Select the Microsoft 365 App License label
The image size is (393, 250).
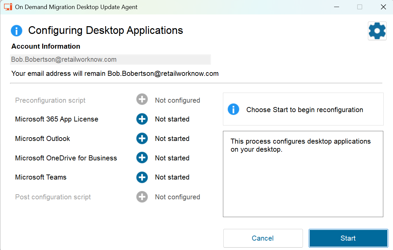(x=57, y=119)
